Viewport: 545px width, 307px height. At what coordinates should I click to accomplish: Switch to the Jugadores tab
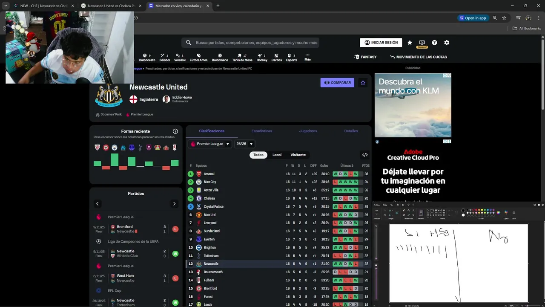tap(308, 131)
